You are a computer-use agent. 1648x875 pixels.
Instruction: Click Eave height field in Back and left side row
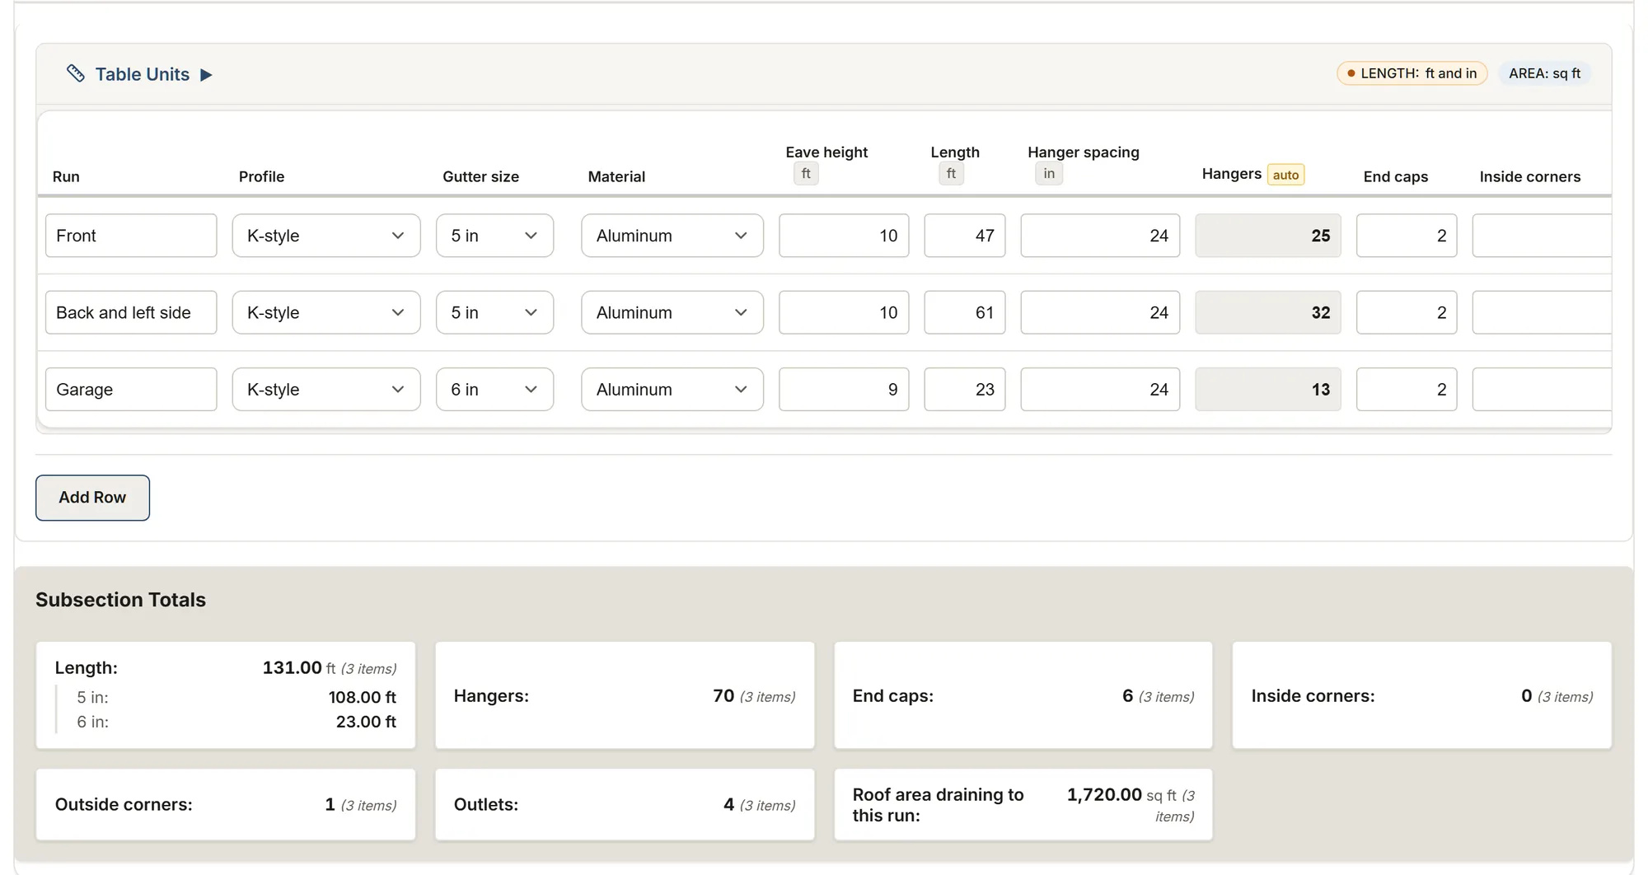[x=844, y=312]
